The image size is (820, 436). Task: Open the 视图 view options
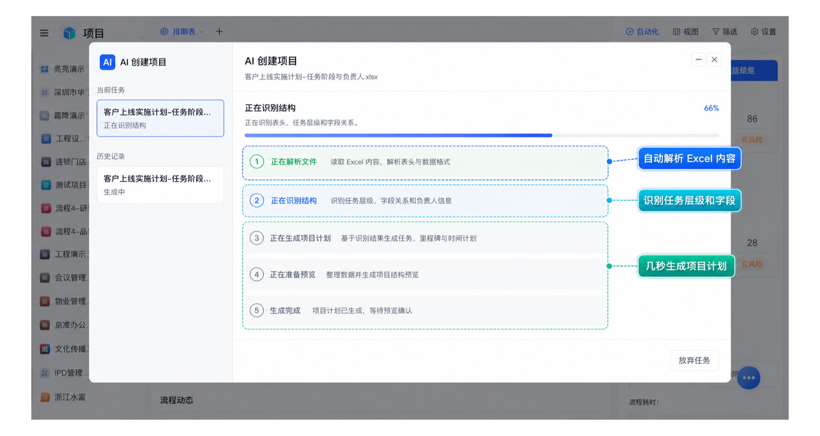[x=685, y=32]
